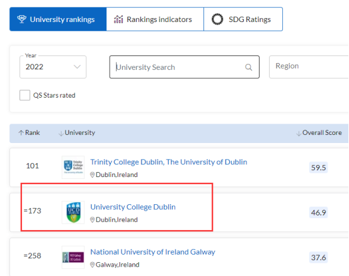Viewport: 349px width, 276px height.
Task: Open the Year 2022 dropdown
Action: click(53, 67)
